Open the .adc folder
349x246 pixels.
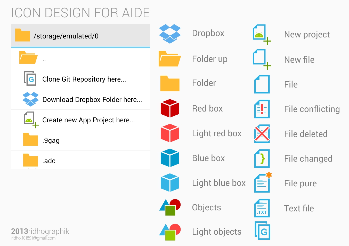(80, 160)
